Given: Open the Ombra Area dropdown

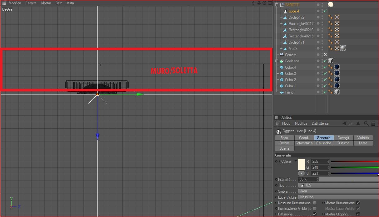Looking at the screenshot, I should [338, 191].
